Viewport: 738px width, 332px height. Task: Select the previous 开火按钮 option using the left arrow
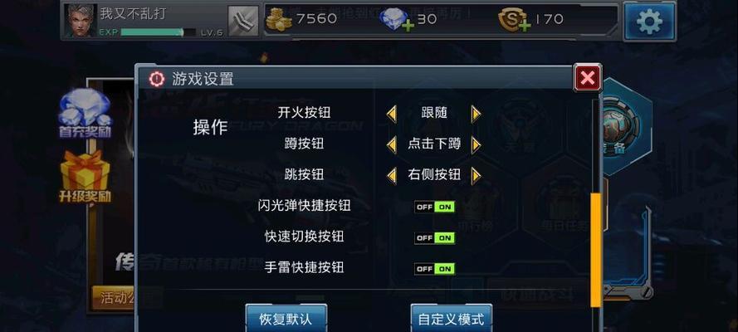coord(392,114)
